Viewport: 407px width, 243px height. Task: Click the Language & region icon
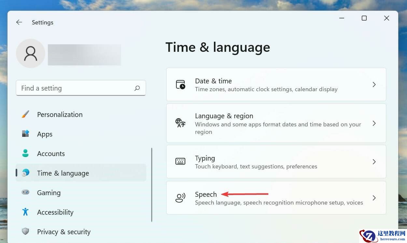point(180,123)
